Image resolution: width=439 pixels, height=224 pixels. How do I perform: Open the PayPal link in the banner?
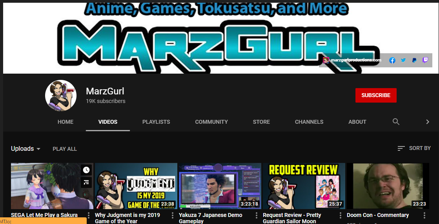(x=414, y=60)
